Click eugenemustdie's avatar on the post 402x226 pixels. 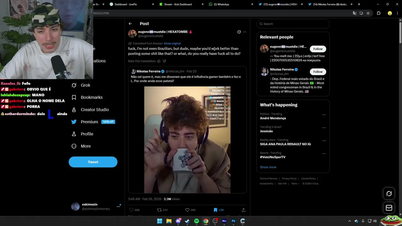[132, 34]
